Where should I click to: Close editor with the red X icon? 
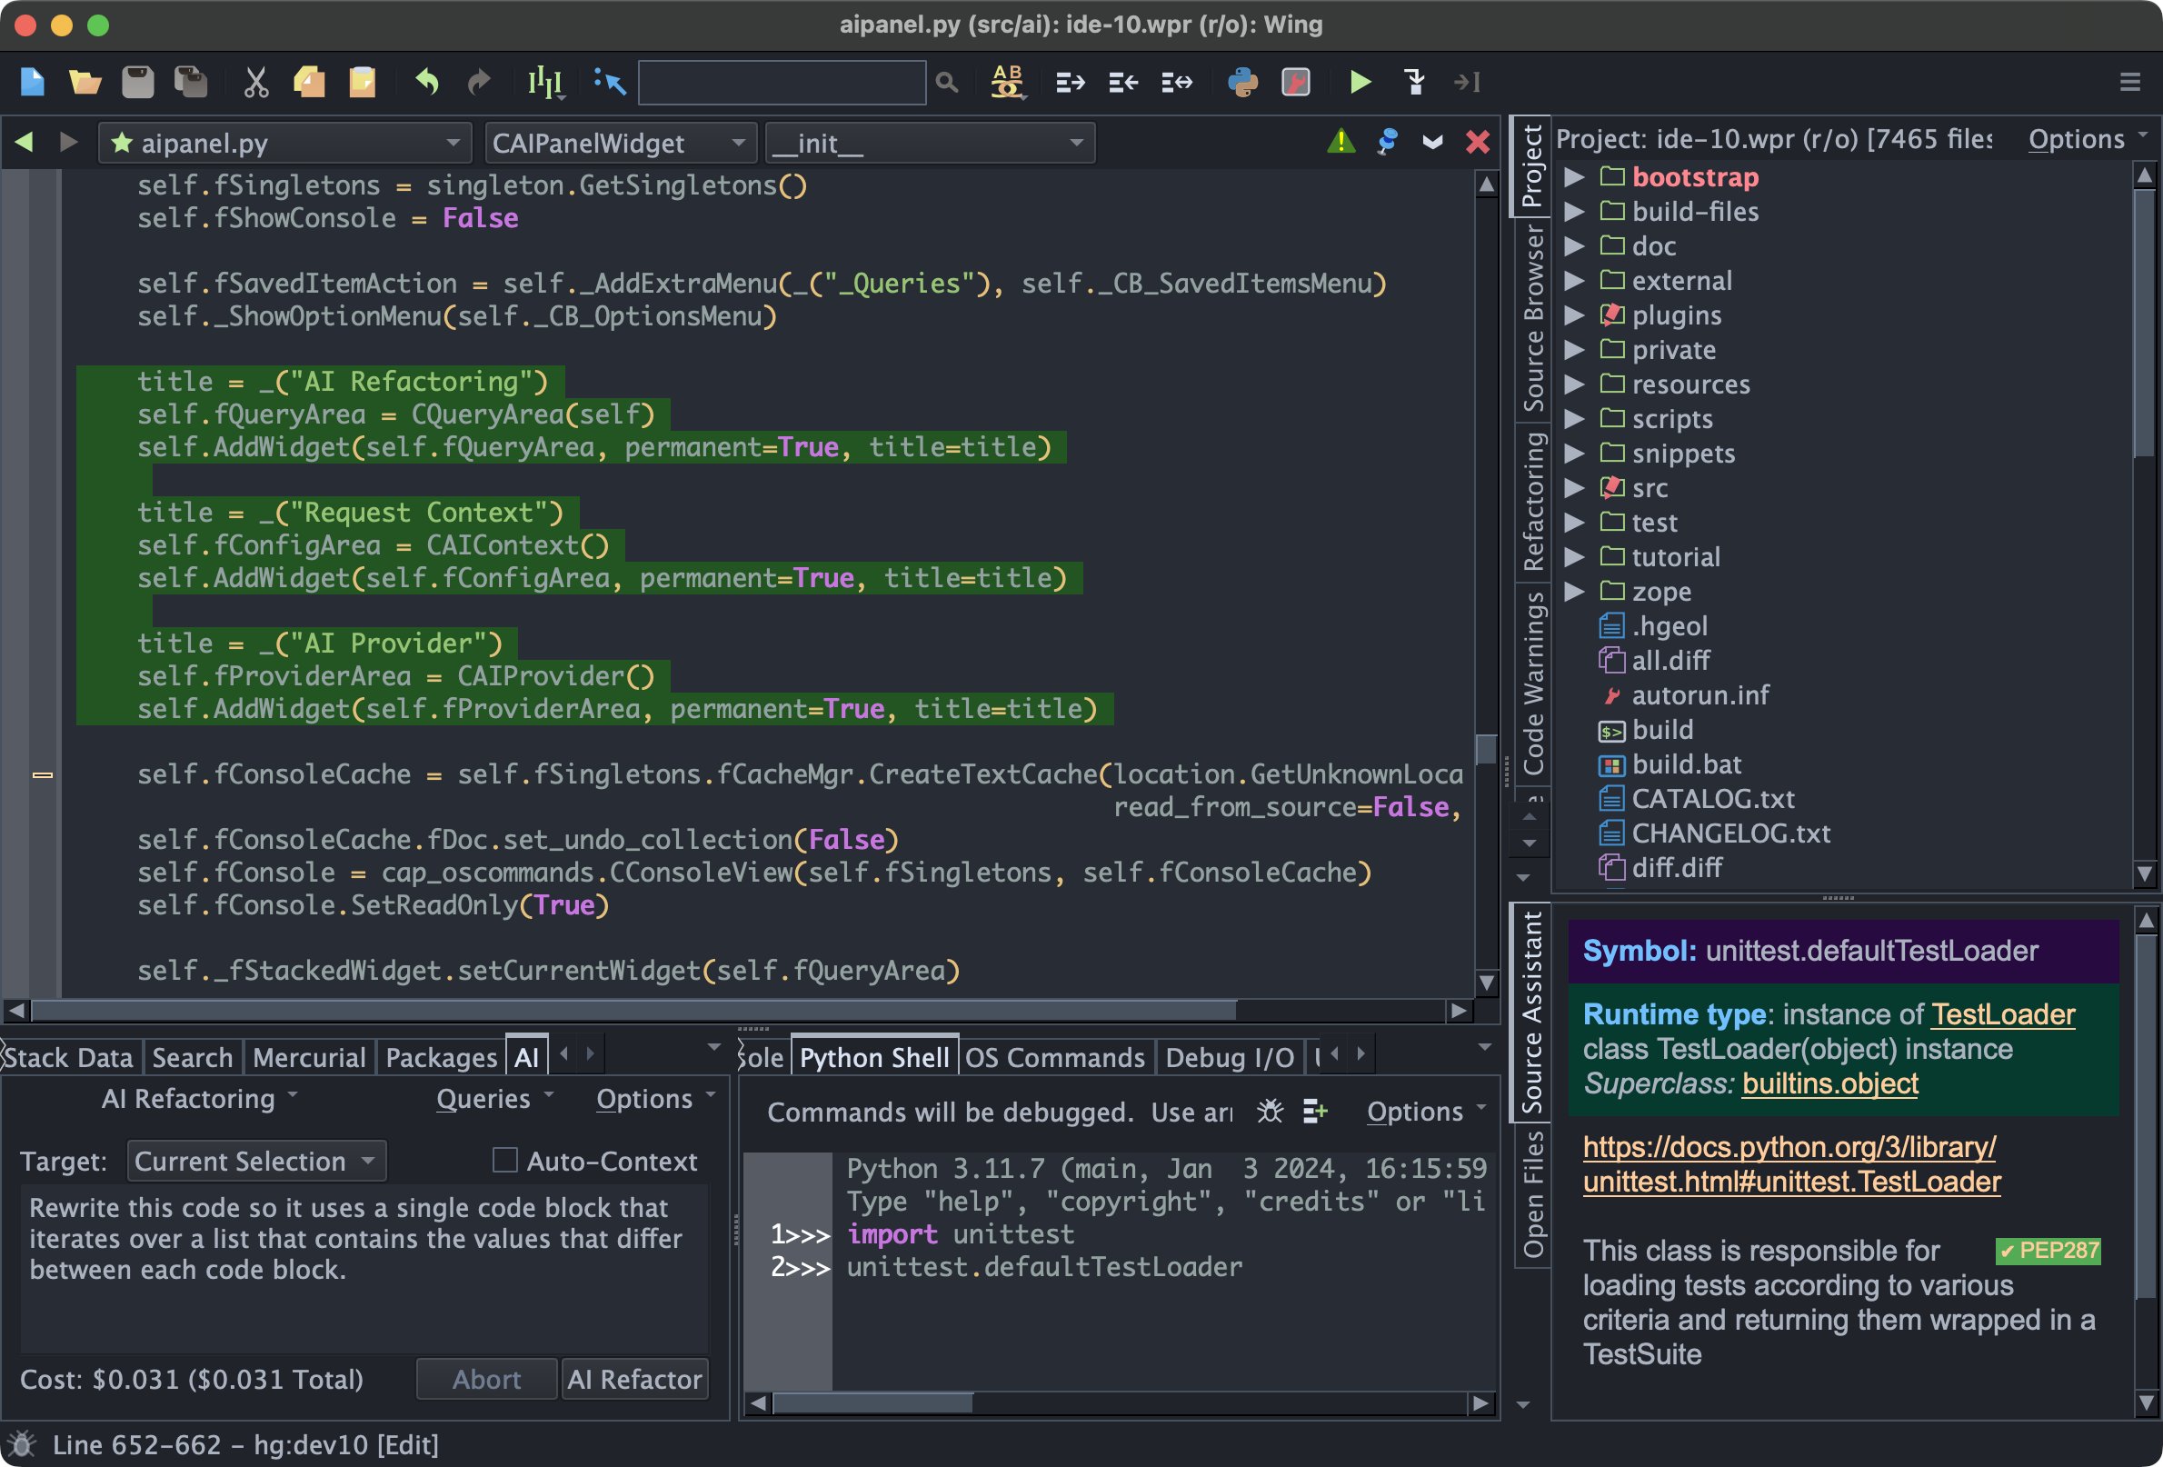pos(1477,142)
